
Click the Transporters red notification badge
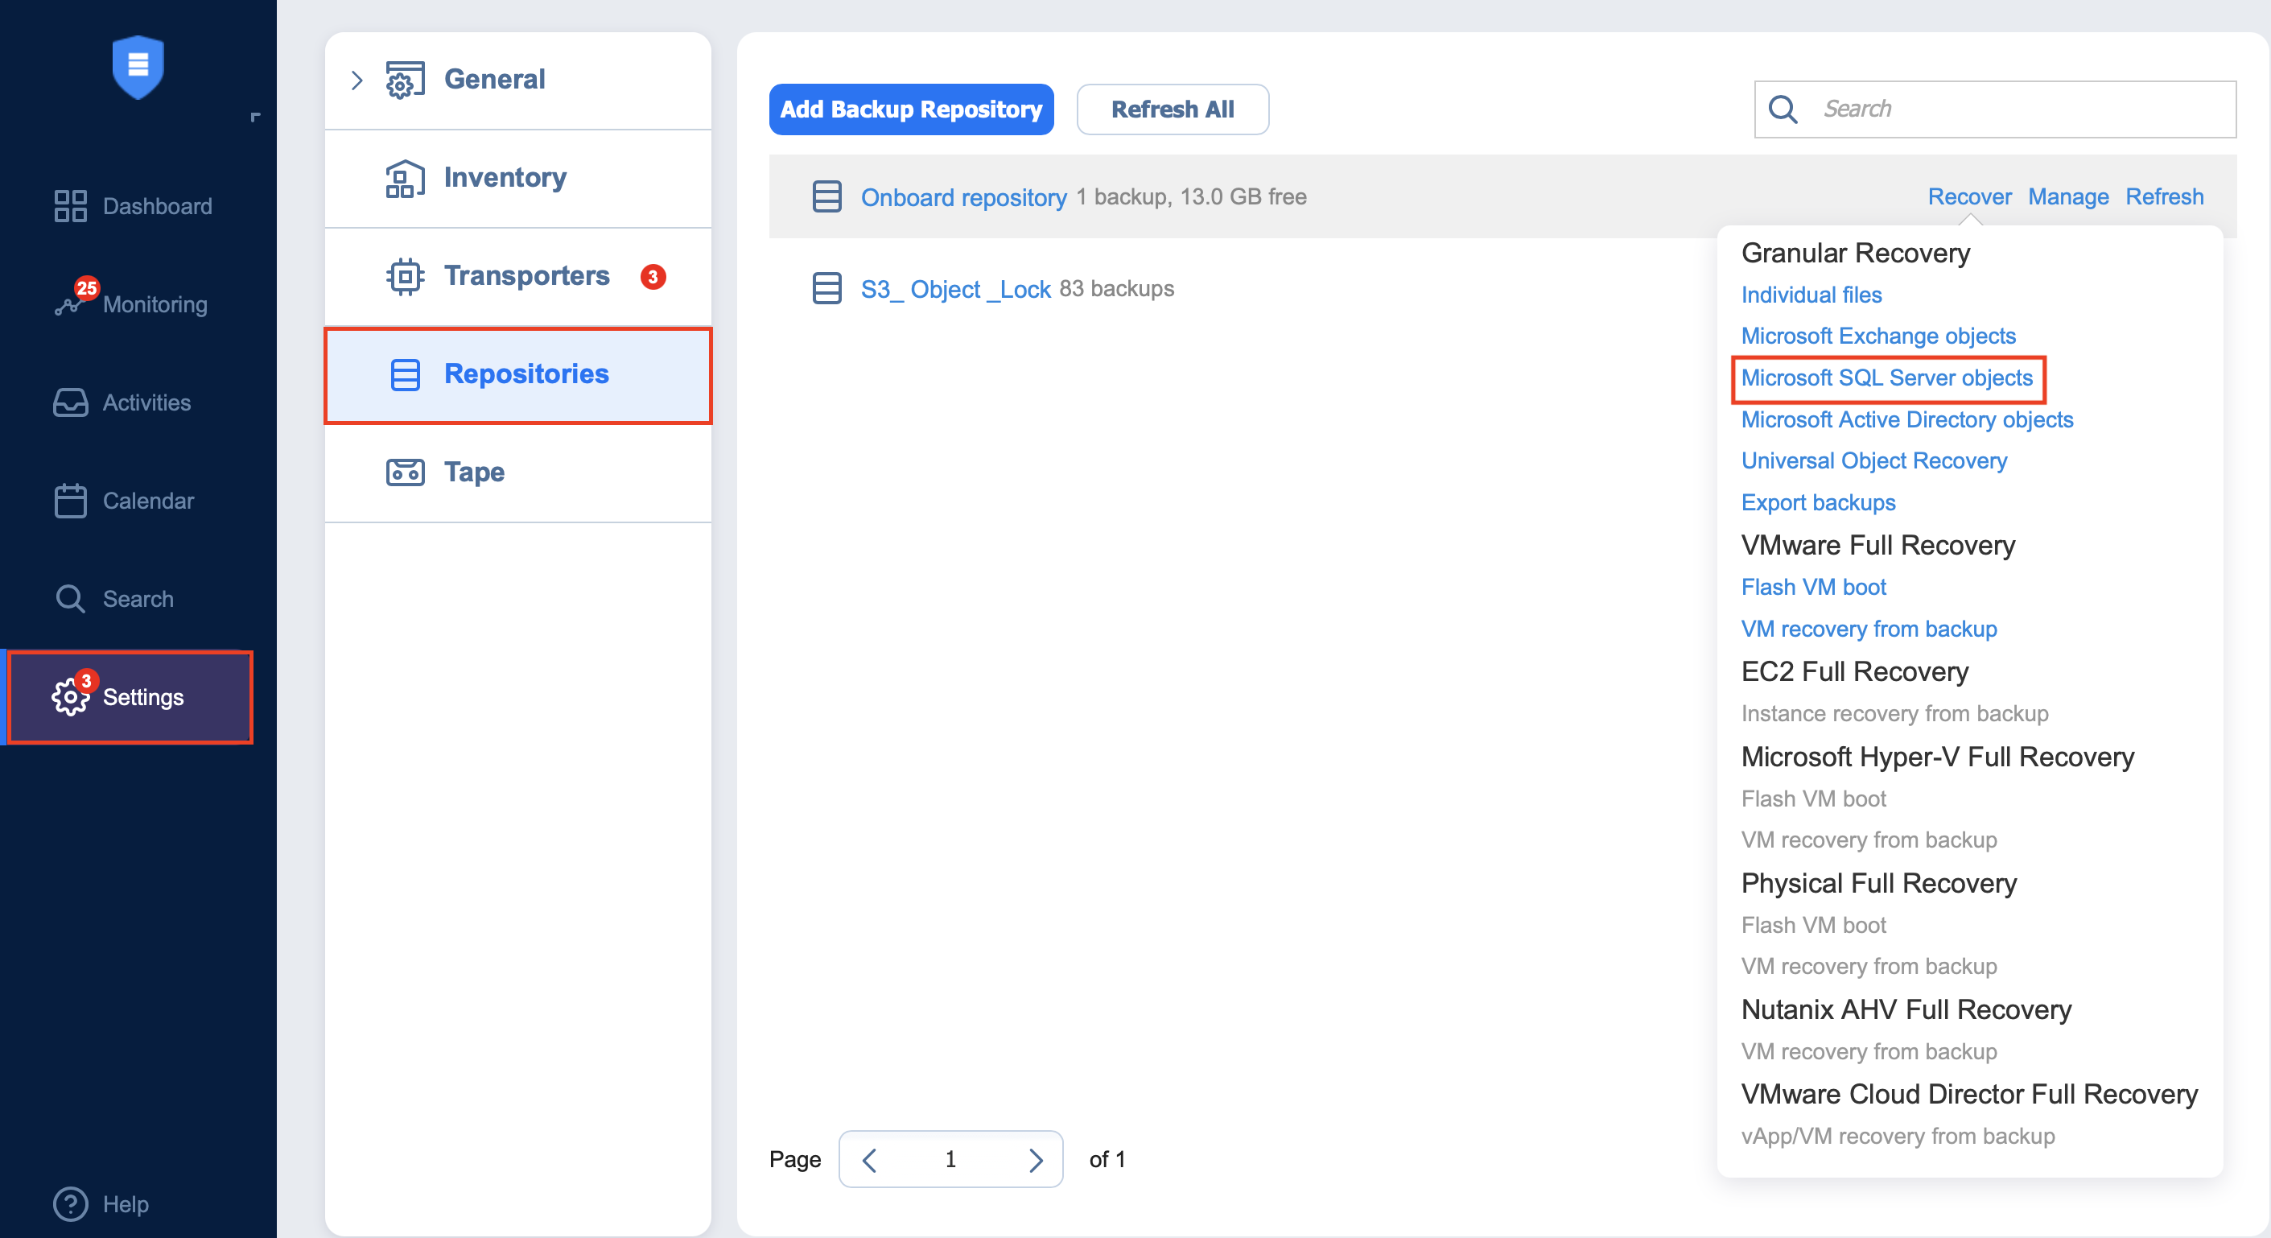[x=653, y=277]
